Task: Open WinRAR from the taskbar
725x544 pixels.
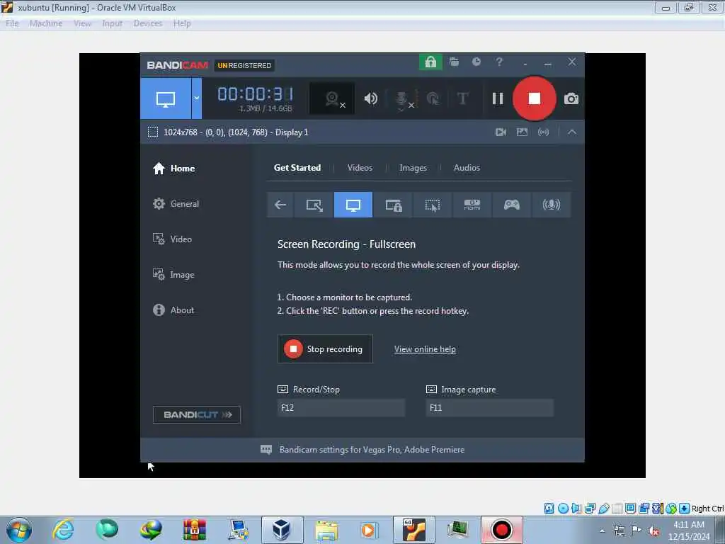Action: [x=194, y=530]
